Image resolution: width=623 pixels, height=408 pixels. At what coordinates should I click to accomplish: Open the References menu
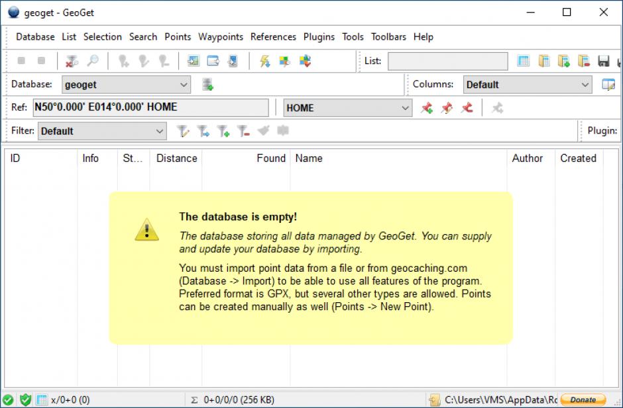pyautogui.click(x=273, y=37)
